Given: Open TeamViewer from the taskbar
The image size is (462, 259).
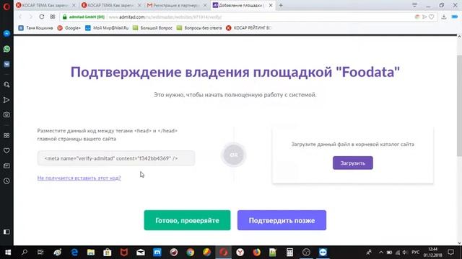Looking at the screenshot, I should (x=323, y=253).
